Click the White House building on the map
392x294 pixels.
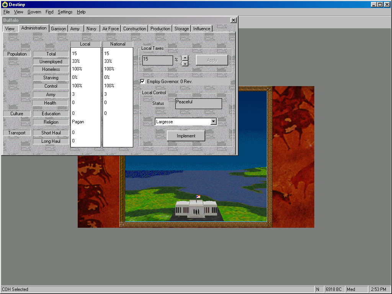tap(196, 209)
